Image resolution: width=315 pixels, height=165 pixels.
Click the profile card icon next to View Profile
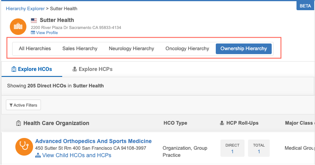coord(33,33)
